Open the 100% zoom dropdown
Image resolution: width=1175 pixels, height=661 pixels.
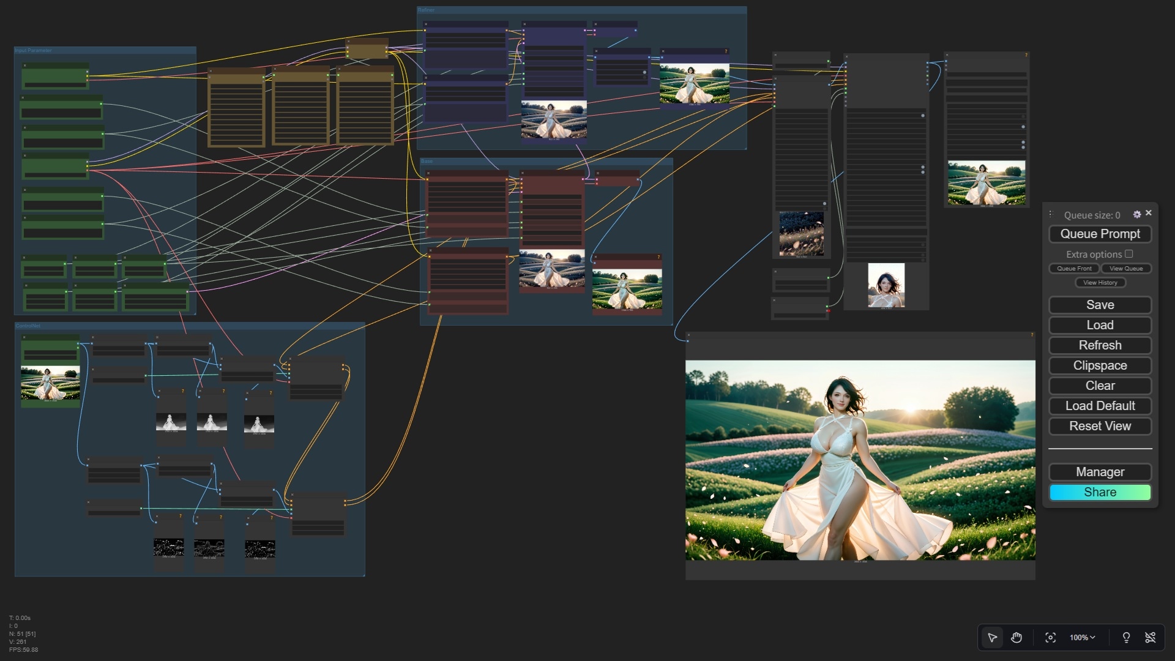tap(1082, 638)
